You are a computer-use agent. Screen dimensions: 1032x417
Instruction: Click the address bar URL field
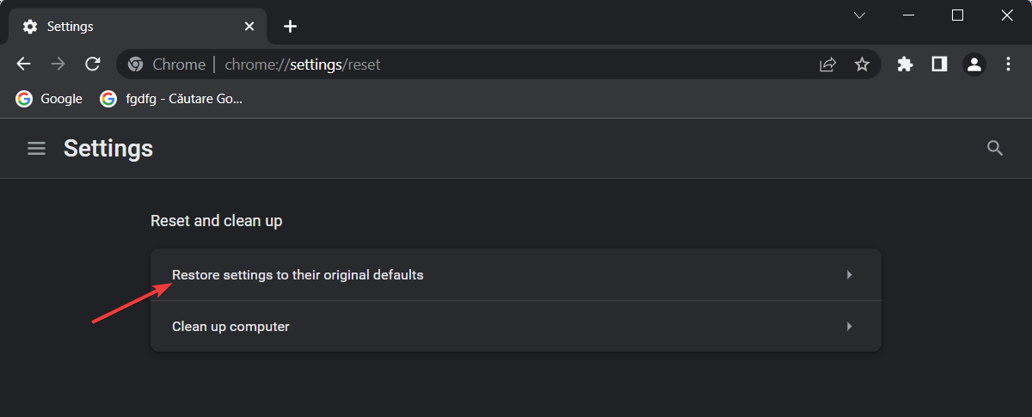point(473,64)
